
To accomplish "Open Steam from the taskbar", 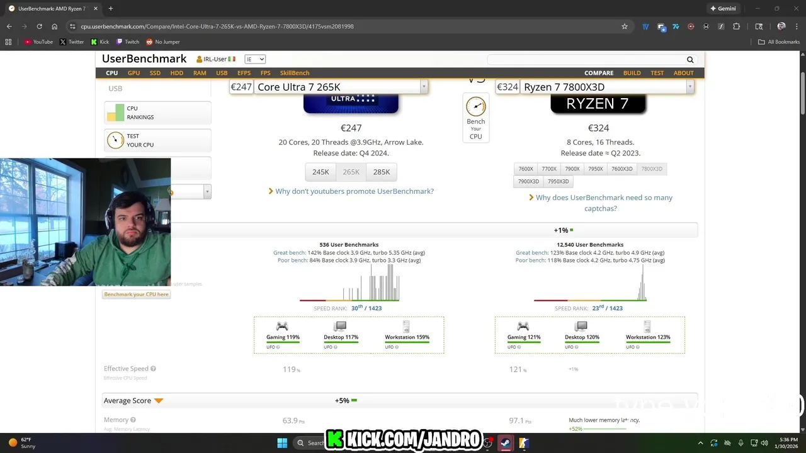I will point(505,443).
